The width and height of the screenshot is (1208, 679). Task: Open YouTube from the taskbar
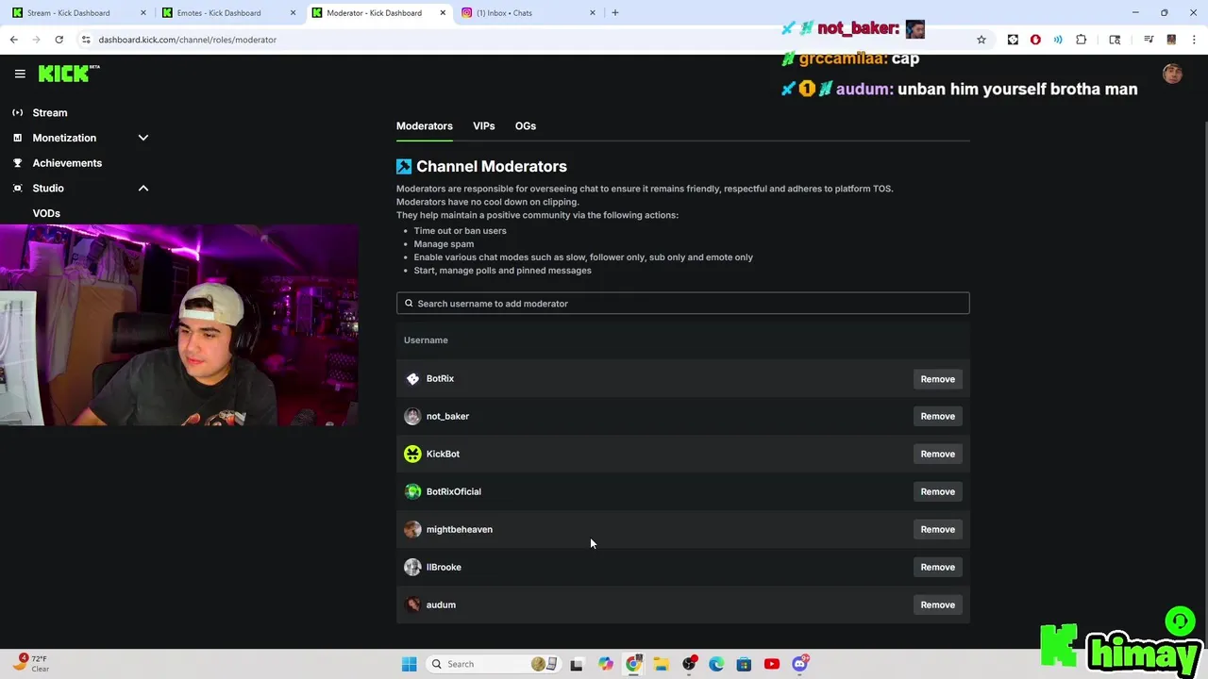[x=772, y=664]
